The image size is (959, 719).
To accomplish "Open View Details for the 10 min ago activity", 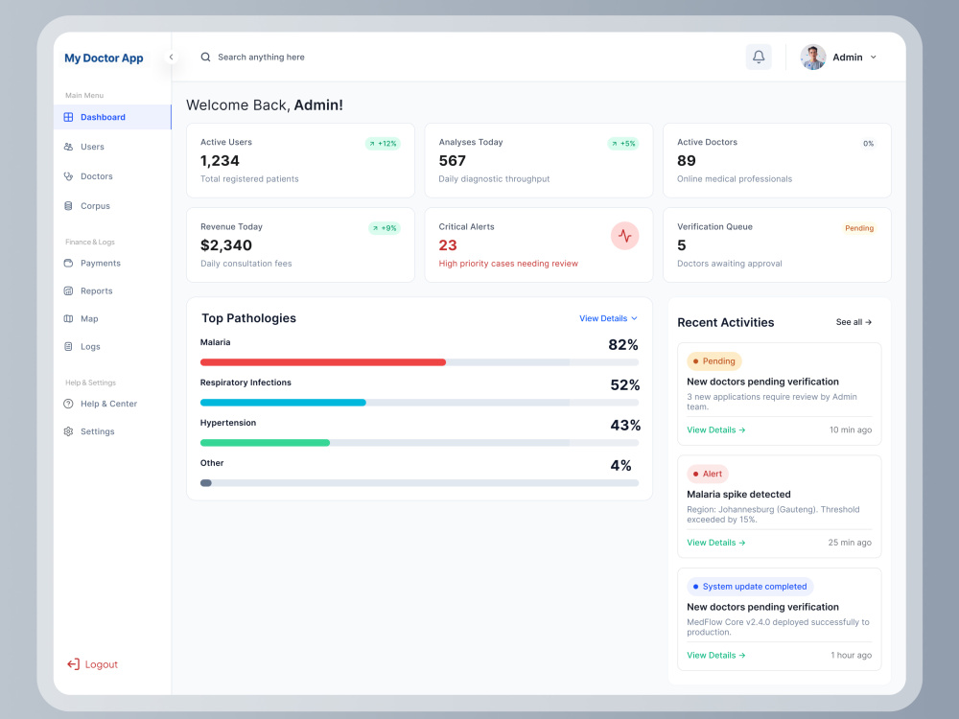I will click(716, 429).
